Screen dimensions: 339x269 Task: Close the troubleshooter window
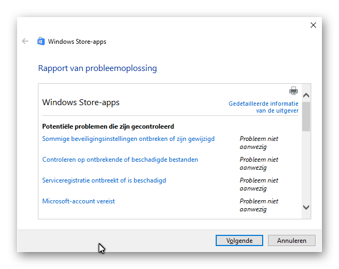pyautogui.click(x=313, y=25)
